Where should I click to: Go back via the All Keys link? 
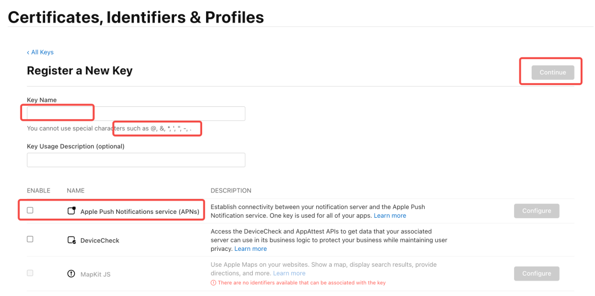point(40,52)
